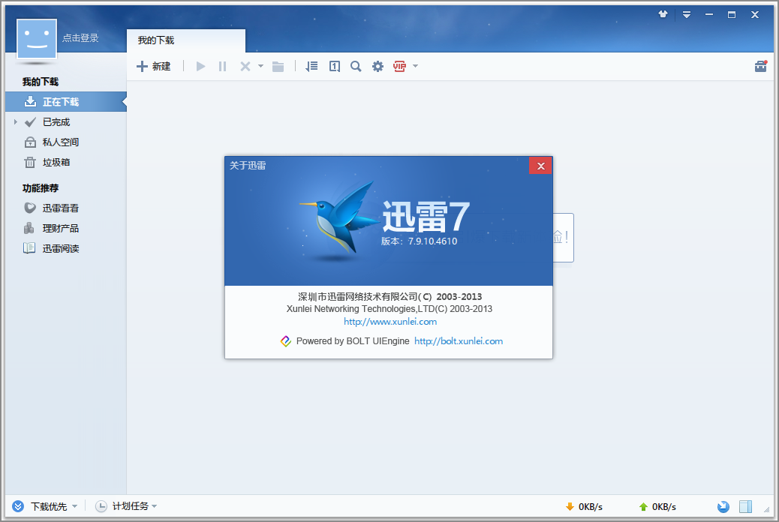779x522 pixels.
Task: Start the selected download task
Action: coord(200,66)
